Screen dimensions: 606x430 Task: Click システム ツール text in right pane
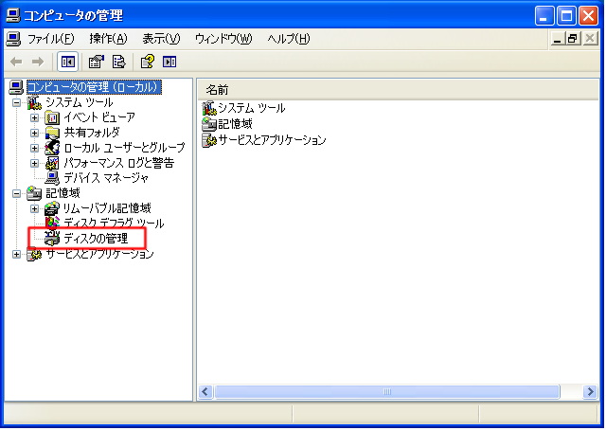pyautogui.click(x=252, y=108)
